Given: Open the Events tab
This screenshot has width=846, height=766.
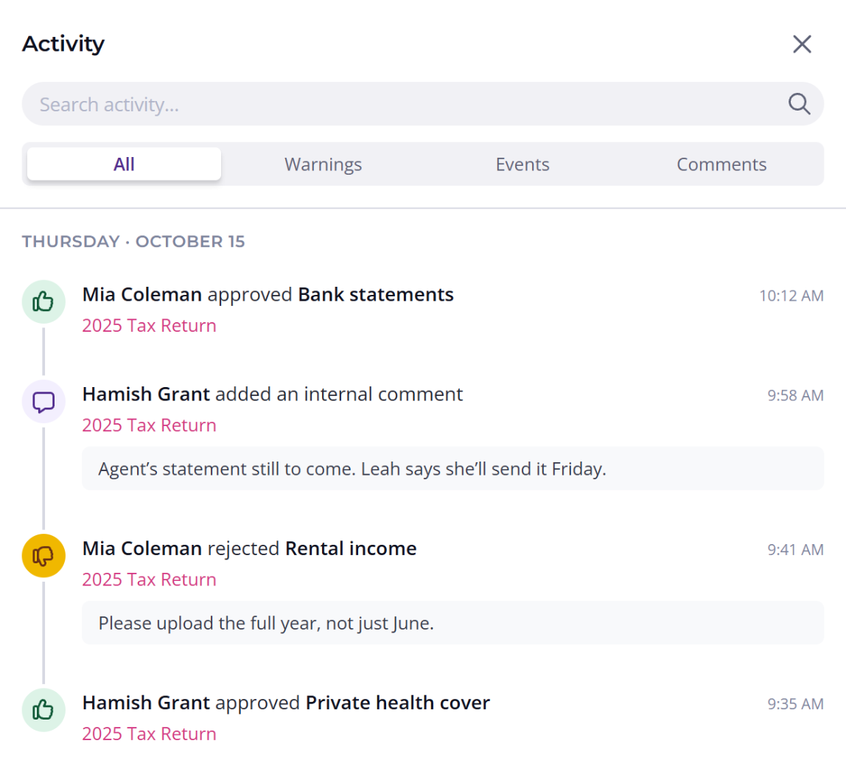Looking at the screenshot, I should (x=522, y=164).
